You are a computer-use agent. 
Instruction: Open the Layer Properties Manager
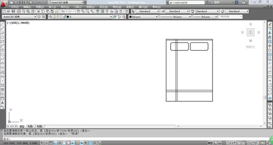pyautogui.click(x=50, y=17)
